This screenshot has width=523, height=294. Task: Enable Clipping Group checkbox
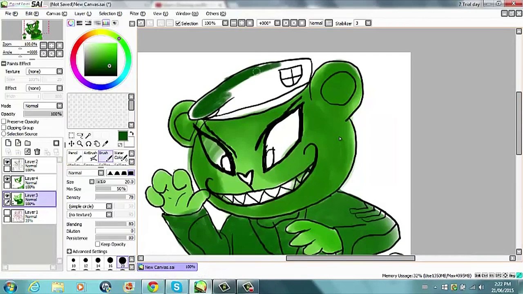(x=4, y=128)
